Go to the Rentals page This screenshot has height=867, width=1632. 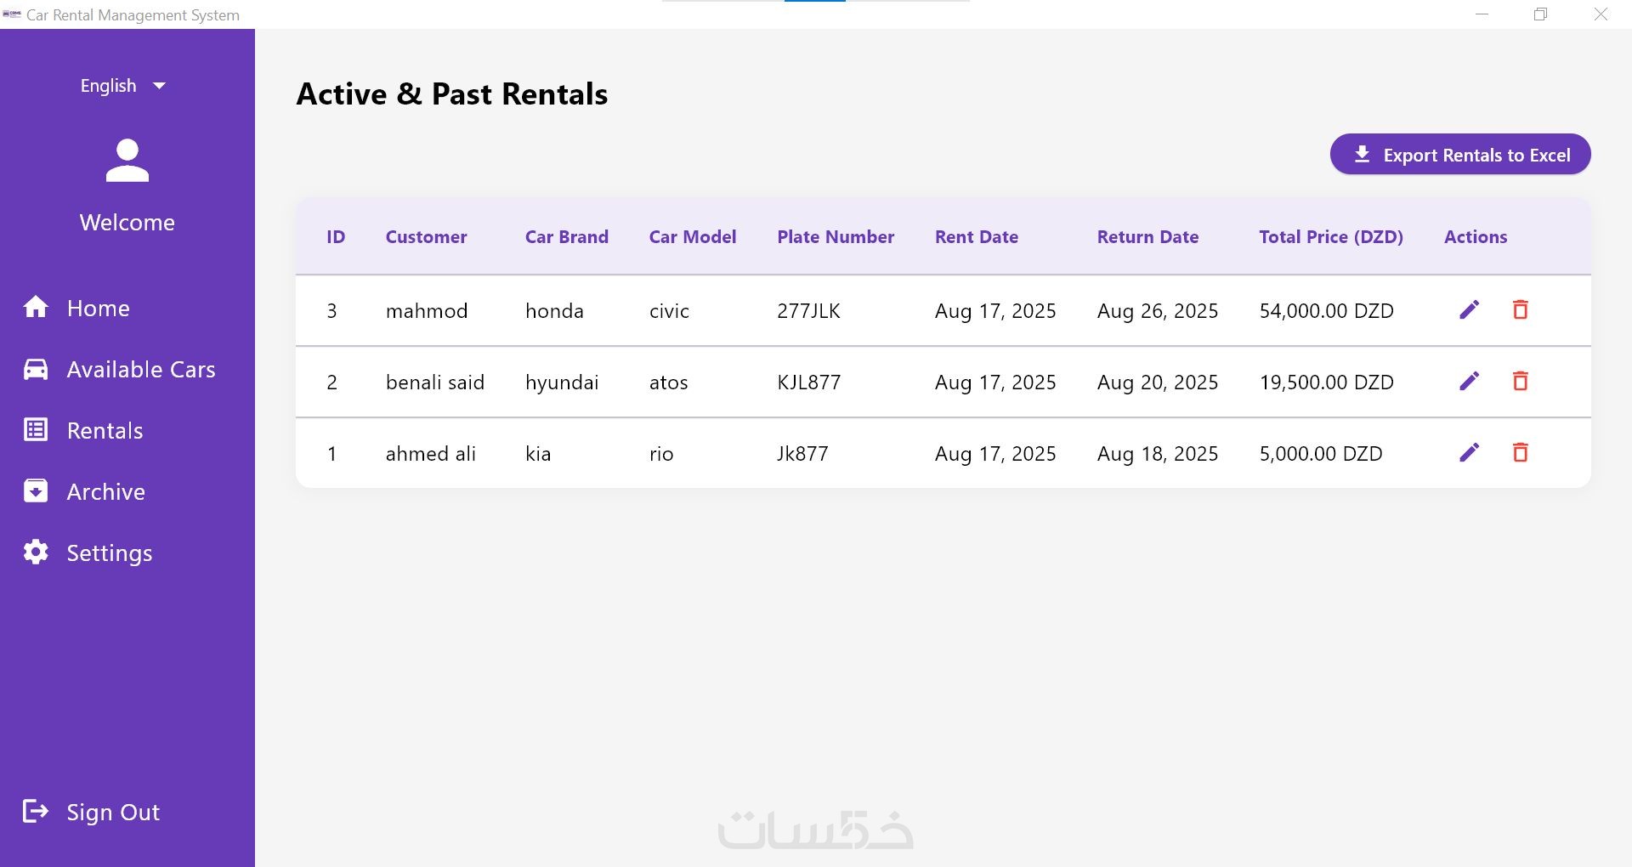[105, 431]
